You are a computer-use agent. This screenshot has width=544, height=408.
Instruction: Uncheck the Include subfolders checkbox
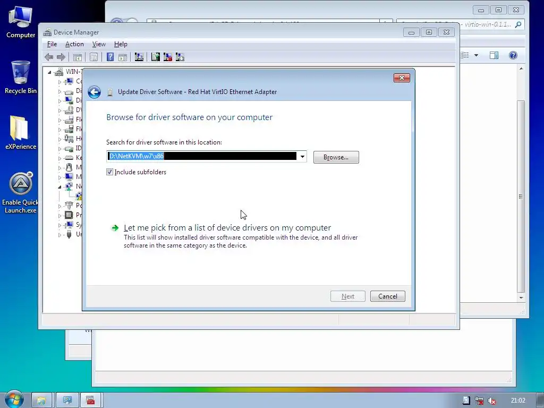(x=109, y=172)
